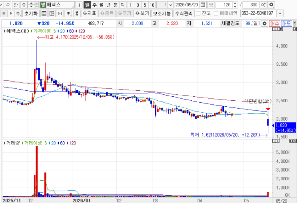
Task: Select the 월 monthly period tab
Action: click(102, 5)
